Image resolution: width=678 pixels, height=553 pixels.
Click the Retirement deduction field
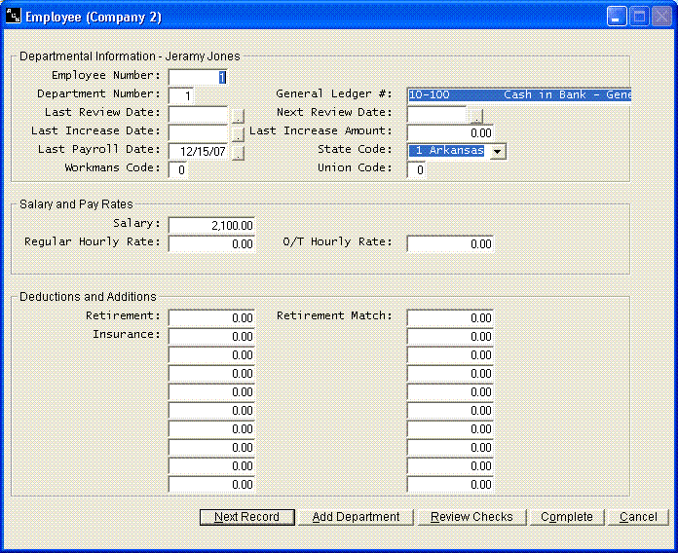pyautogui.click(x=211, y=317)
